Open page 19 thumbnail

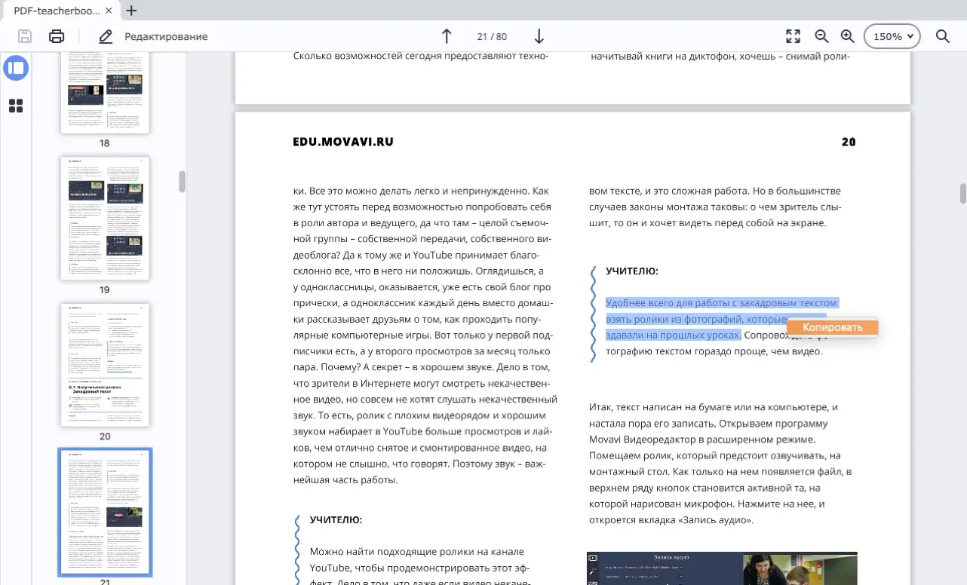coord(105,218)
